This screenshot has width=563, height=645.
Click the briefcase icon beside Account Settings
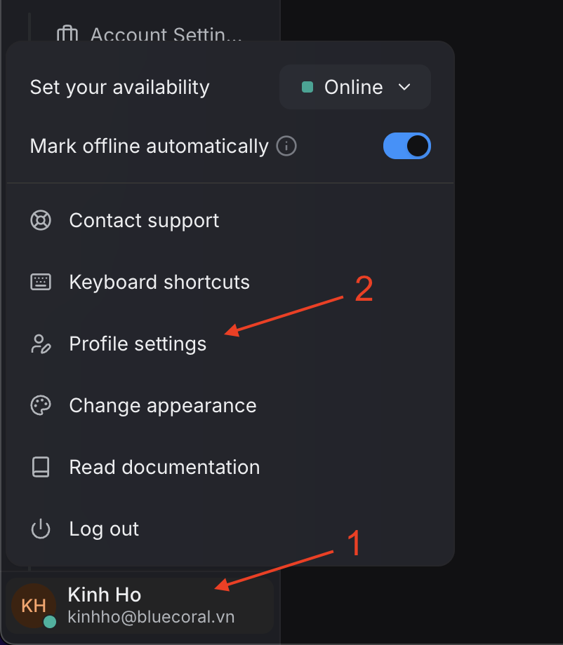click(67, 34)
